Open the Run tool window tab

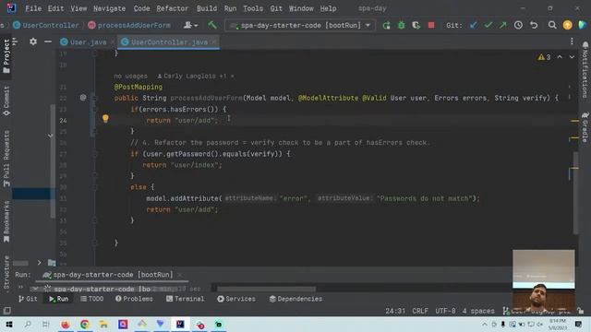(x=59, y=299)
